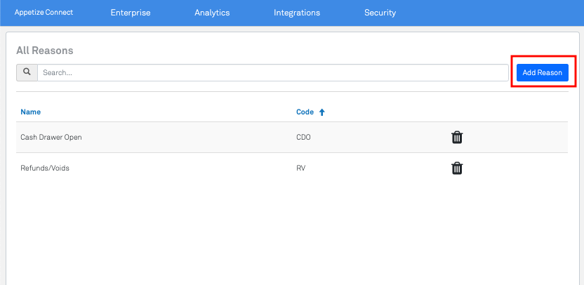Click empty space right of Security menu

[491, 13]
